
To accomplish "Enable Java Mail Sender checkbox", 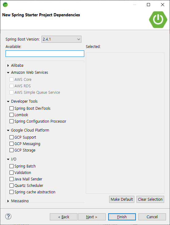I will click(11, 179).
